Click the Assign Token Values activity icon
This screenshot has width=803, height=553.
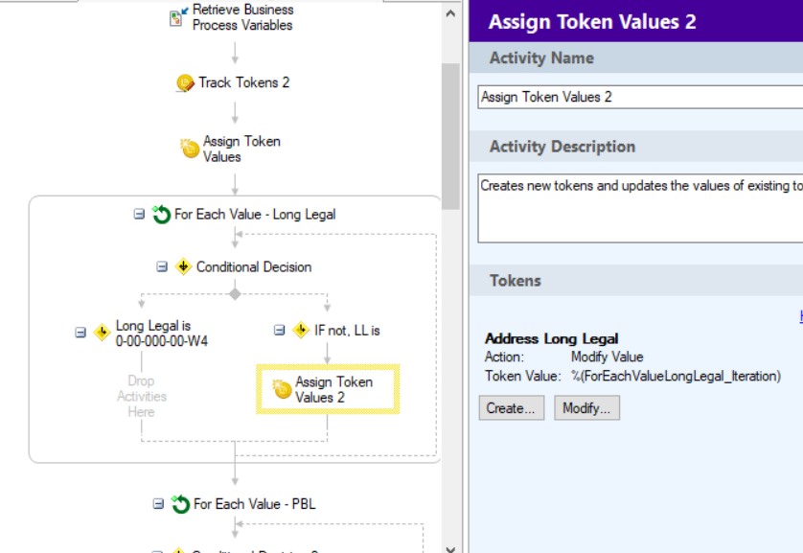click(190, 149)
